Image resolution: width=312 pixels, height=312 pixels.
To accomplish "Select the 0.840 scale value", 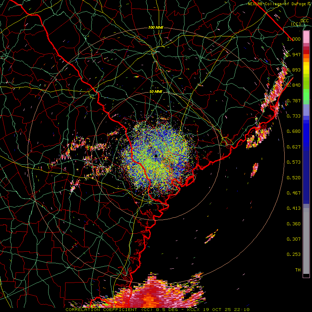I will pos(294,85).
